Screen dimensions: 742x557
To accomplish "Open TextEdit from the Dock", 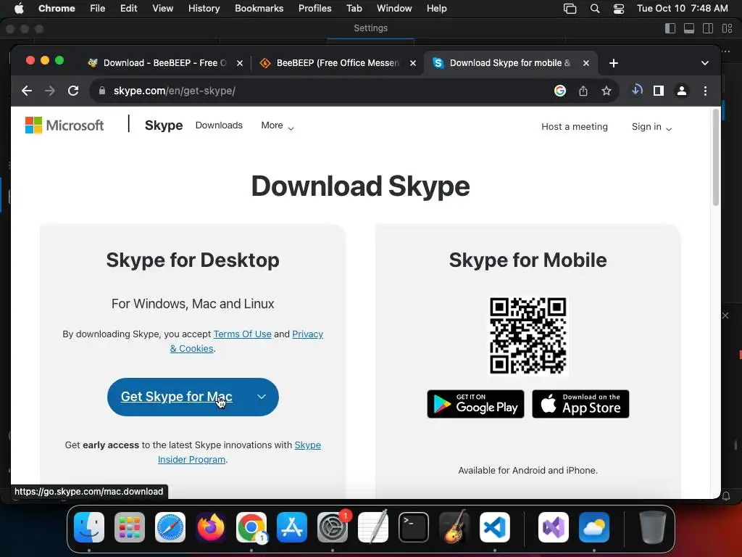I will point(373,527).
